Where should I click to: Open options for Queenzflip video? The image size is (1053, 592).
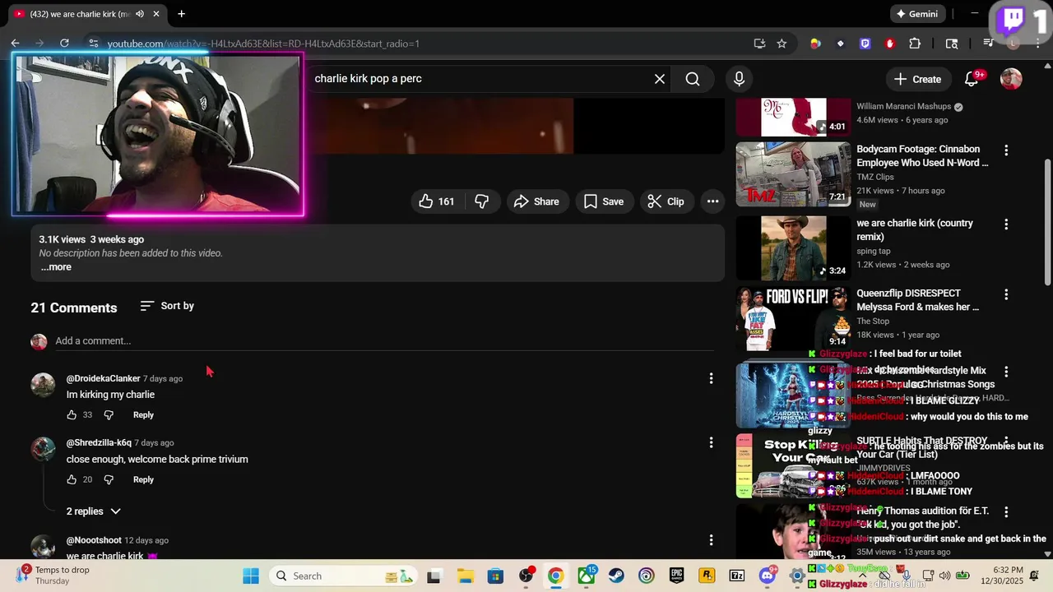1005,294
